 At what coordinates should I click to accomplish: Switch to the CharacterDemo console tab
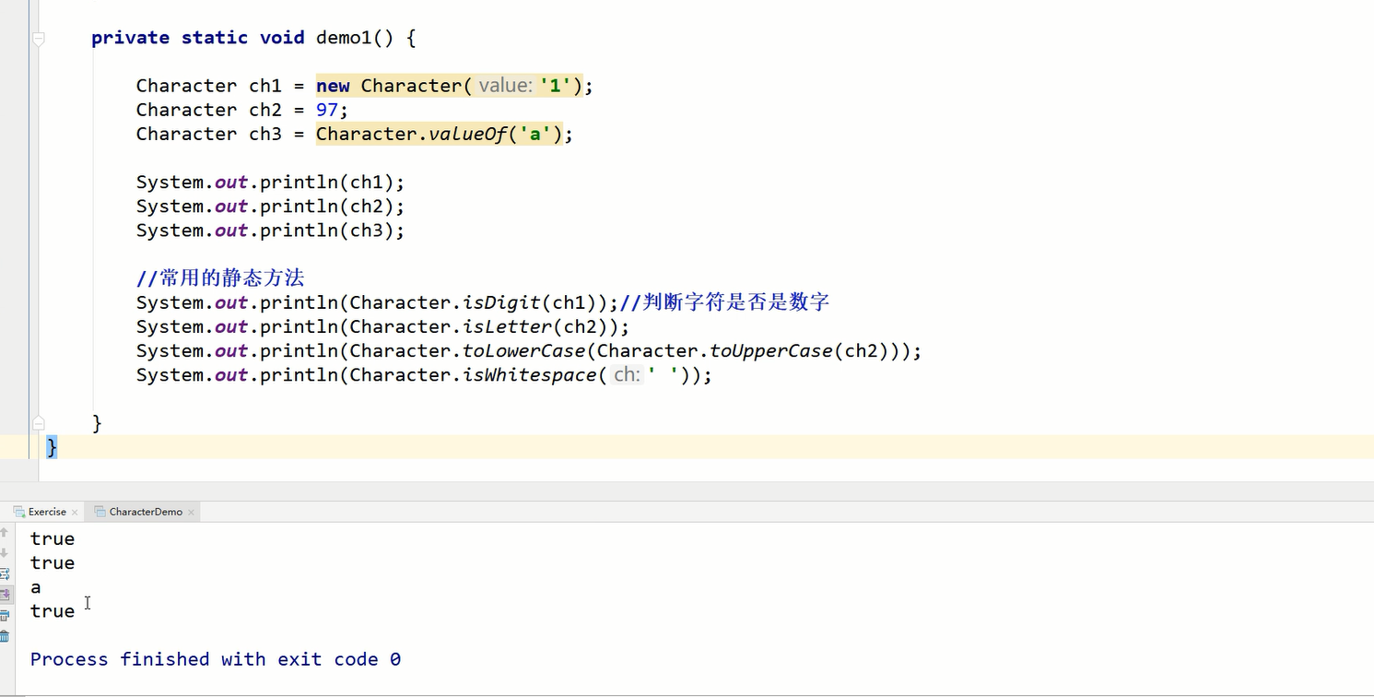(143, 512)
